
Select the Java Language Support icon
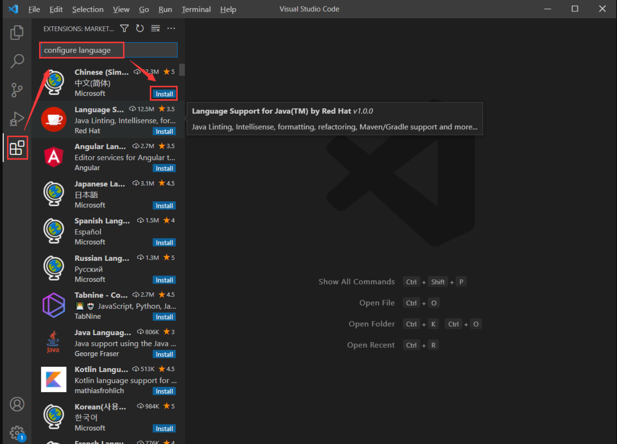pos(53,342)
